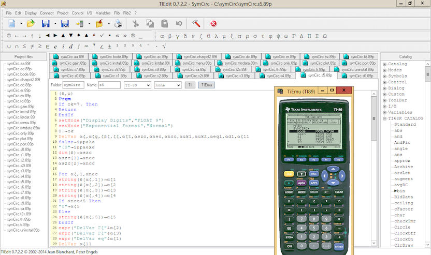Screen dimensions: 431x255
Task: Send program to calculator icon
Action: [80, 24]
